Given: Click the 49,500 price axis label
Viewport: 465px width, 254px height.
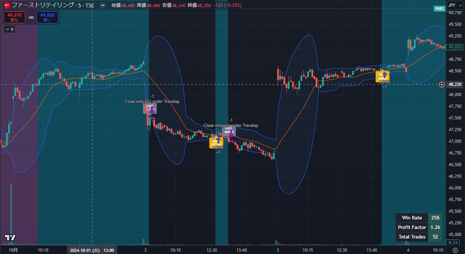Looking at the screenshot, I should coord(456,24).
